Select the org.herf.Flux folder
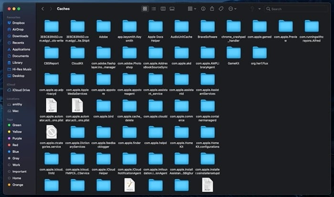The width and height of the screenshot is (334, 197). coord(260,53)
